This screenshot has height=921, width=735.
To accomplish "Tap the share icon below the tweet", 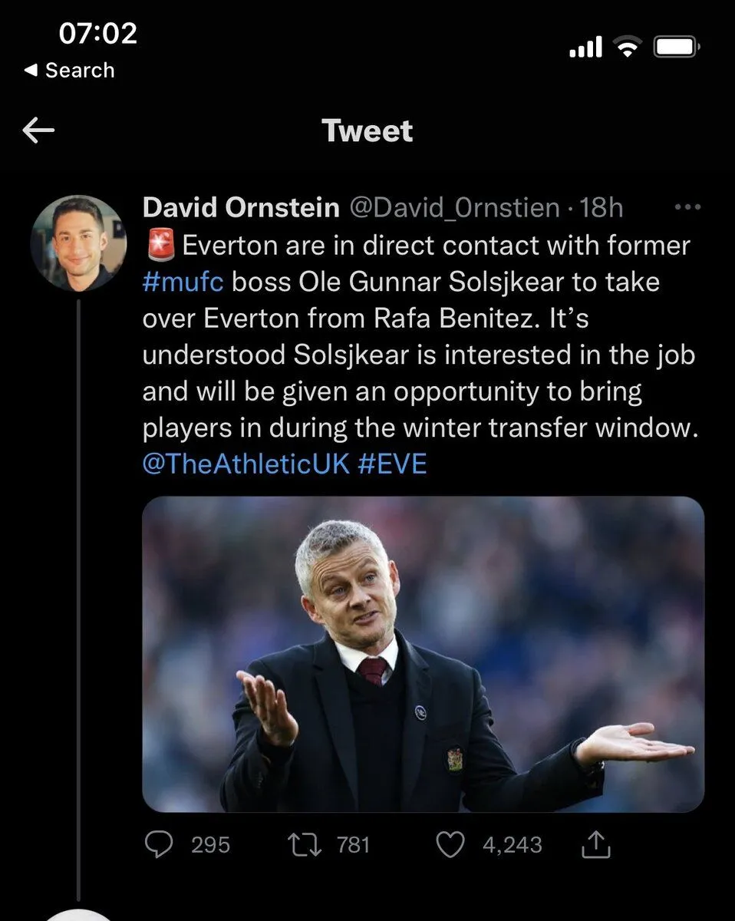I will click(596, 845).
